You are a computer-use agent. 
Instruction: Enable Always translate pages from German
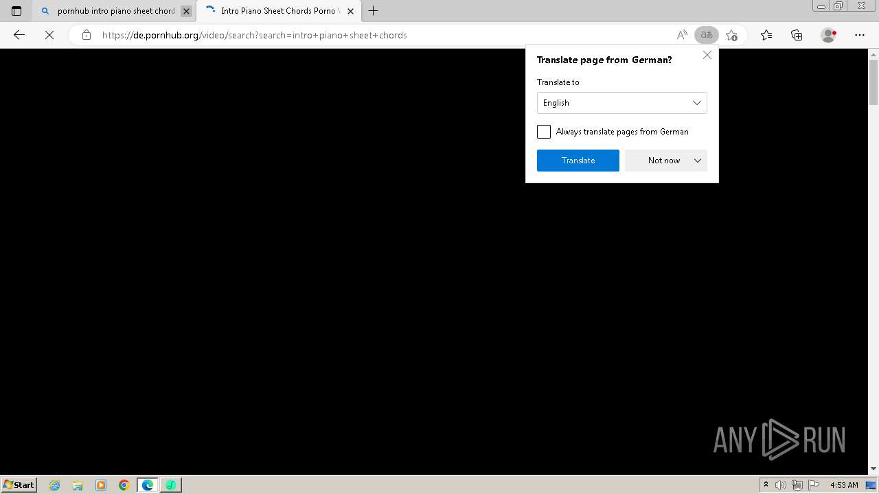coord(544,132)
